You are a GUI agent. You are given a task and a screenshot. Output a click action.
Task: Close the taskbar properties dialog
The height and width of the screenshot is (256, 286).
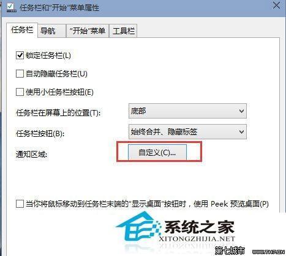(276, 5)
